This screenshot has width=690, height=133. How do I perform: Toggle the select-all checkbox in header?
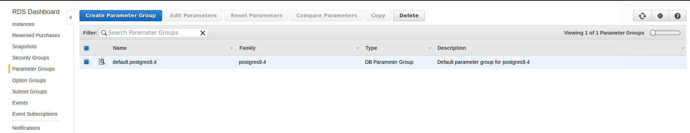(86, 48)
